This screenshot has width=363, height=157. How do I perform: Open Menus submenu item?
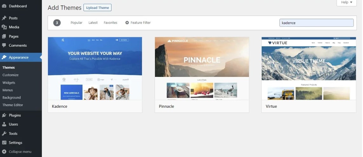coord(8,90)
